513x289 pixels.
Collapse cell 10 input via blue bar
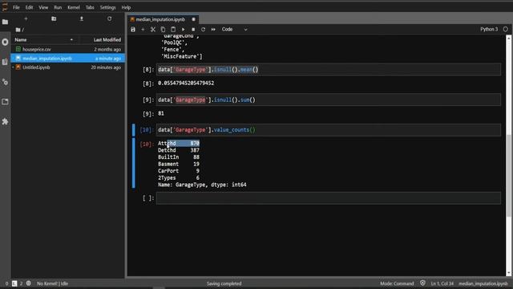(x=134, y=130)
